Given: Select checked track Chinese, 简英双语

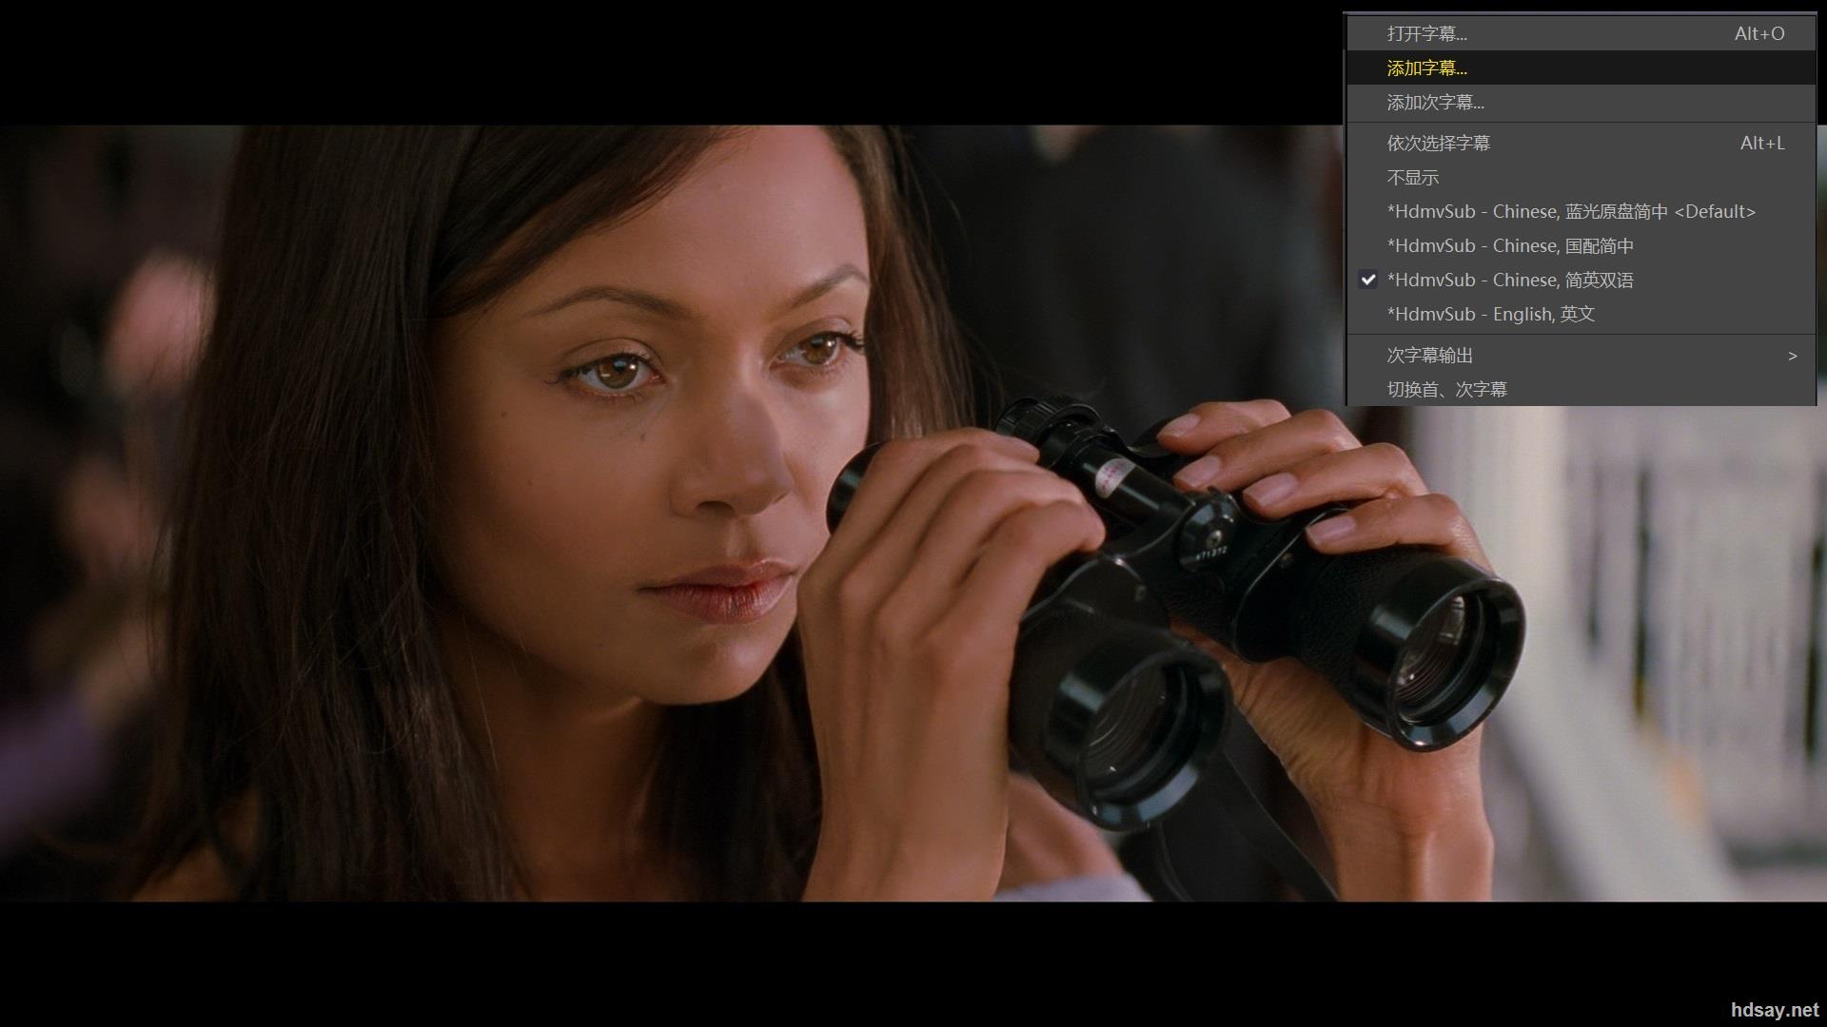Looking at the screenshot, I should pyautogui.click(x=1580, y=280).
